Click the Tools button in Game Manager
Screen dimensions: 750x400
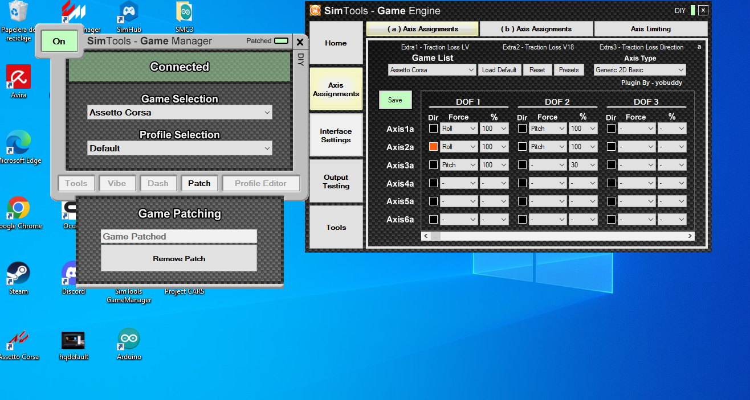[76, 183]
